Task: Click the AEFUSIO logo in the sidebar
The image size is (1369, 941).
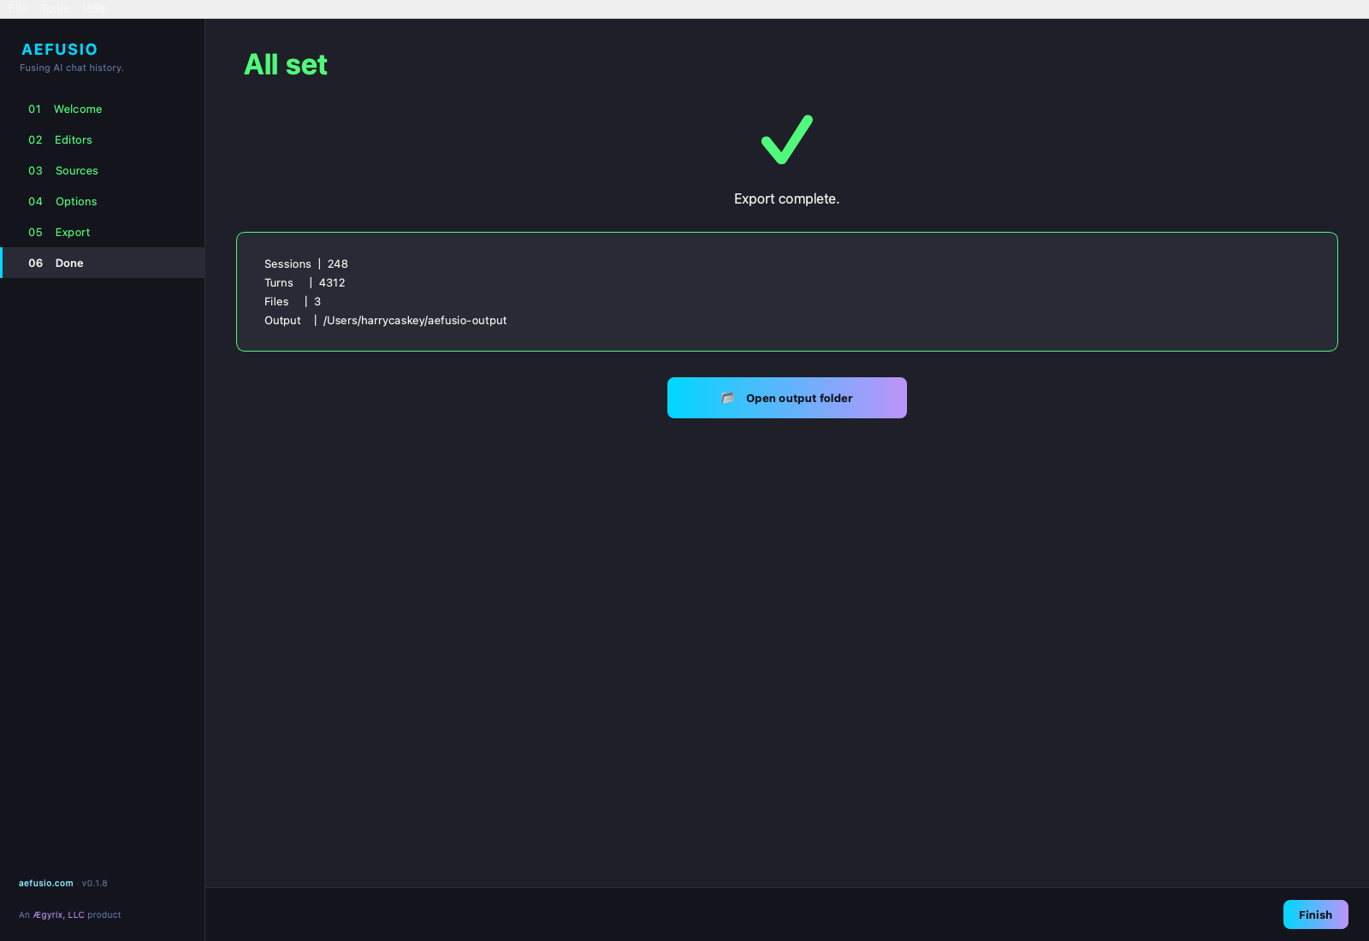Action: click(59, 49)
